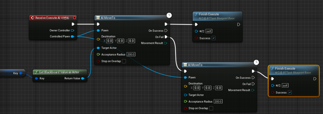The image size is (323, 114).
Task: Click the 타깃 pin on selected Finish Execute node
Action: pyautogui.click(x=273, y=85)
